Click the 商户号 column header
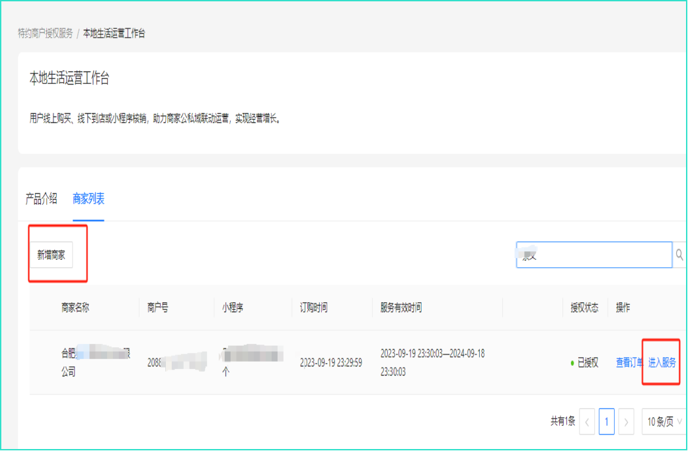688x451 pixels. 157,307
